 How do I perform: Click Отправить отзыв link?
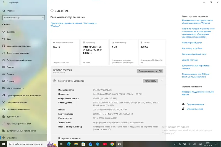click(195, 109)
